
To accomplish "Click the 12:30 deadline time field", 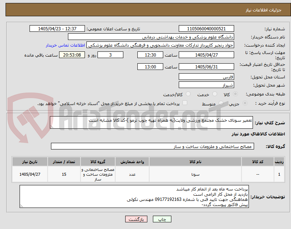I will click(150, 55).
